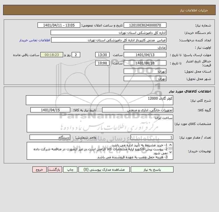Click header title جزئیات اطلاعات نیاز
Viewport: 219px width, 212px height.
point(194,10)
